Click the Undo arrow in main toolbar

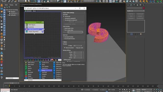(x=2, y=1)
